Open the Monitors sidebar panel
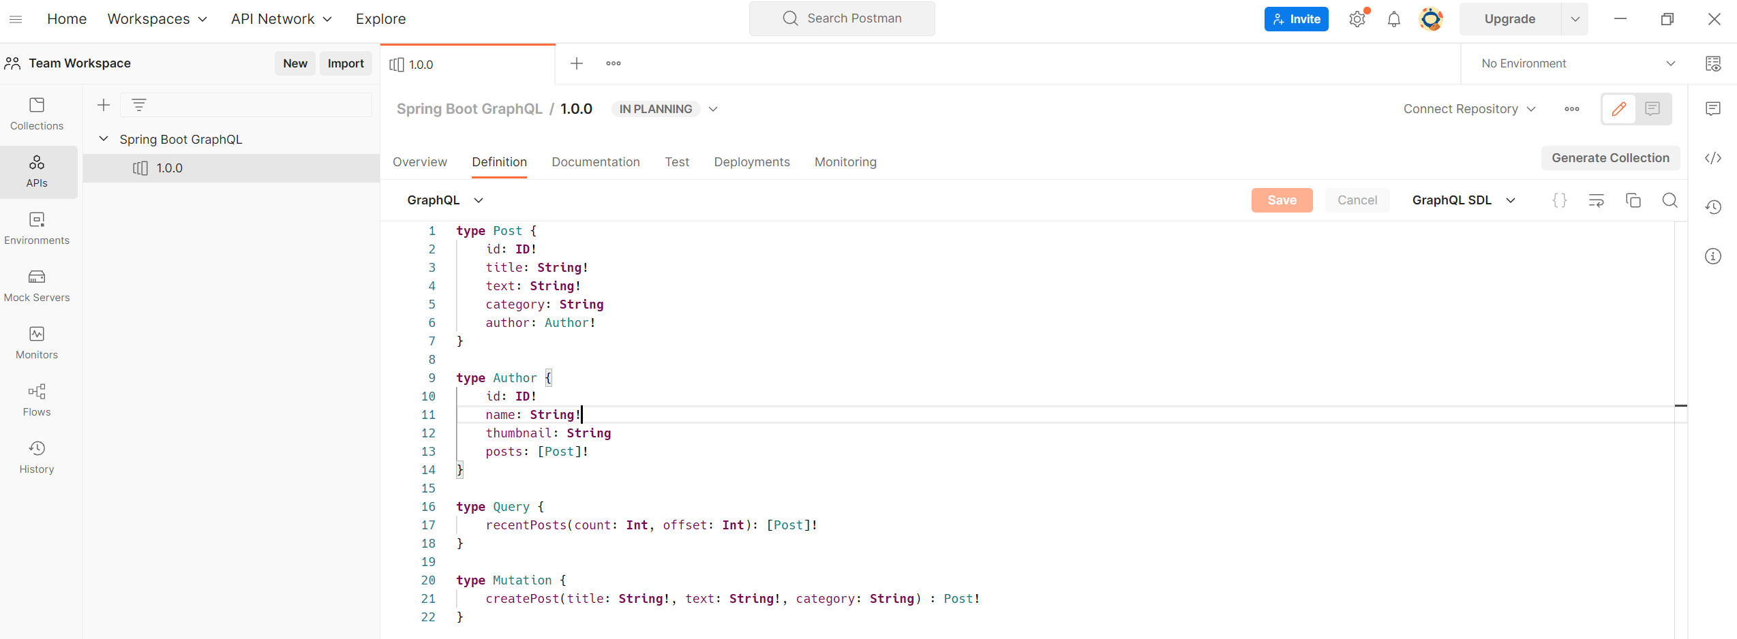Viewport: 1737px width, 639px height. pyautogui.click(x=37, y=343)
